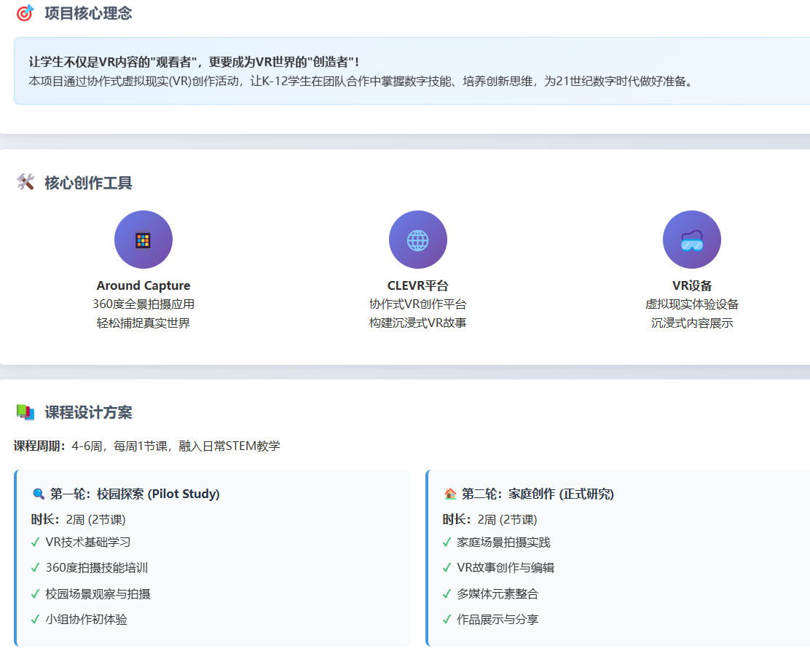
Task: Click the books icon beside 课程设计方案
Action: (x=25, y=412)
